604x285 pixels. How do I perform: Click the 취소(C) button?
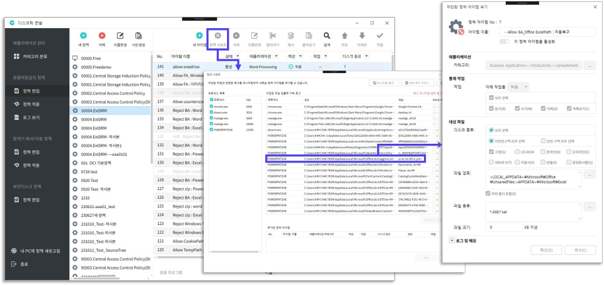579,250
